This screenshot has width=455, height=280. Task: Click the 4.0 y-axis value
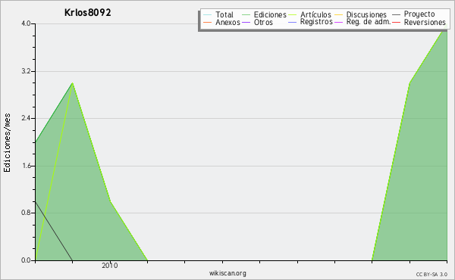click(26, 23)
